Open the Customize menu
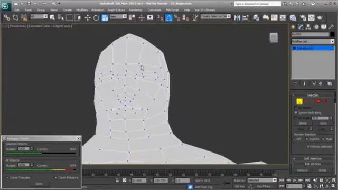The image size is (338, 190). 154,10
